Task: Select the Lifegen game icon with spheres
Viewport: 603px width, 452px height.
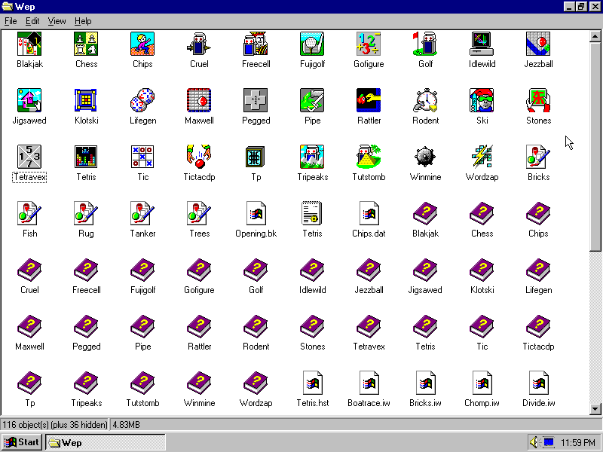Action: 142,100
